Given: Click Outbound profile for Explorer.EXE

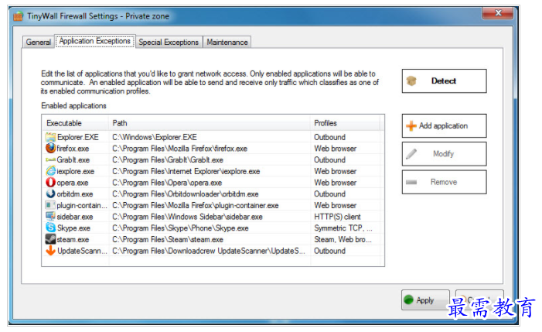Looking at the screenshot, I should click(330, 137).
